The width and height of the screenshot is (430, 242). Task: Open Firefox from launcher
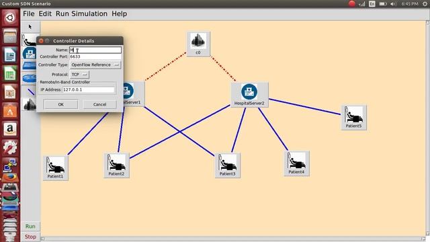(x=10, y=177)
